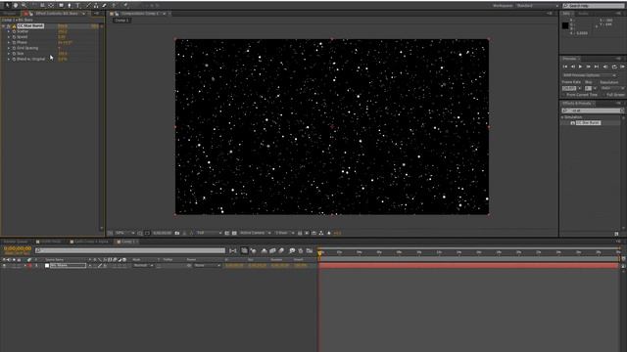627x352 pixels.
Task: Open BG Stars parent None dropdown
Action: click(208, 265)
